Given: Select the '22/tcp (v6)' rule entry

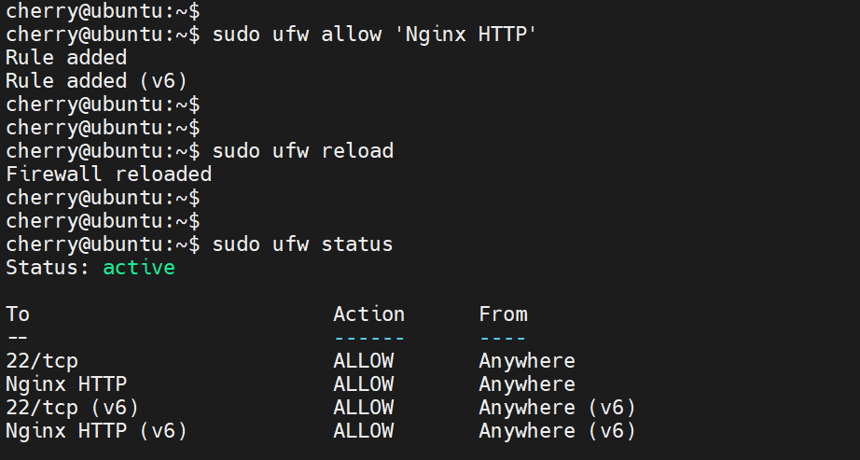Looking at the screenshot, I should point(73,408).
